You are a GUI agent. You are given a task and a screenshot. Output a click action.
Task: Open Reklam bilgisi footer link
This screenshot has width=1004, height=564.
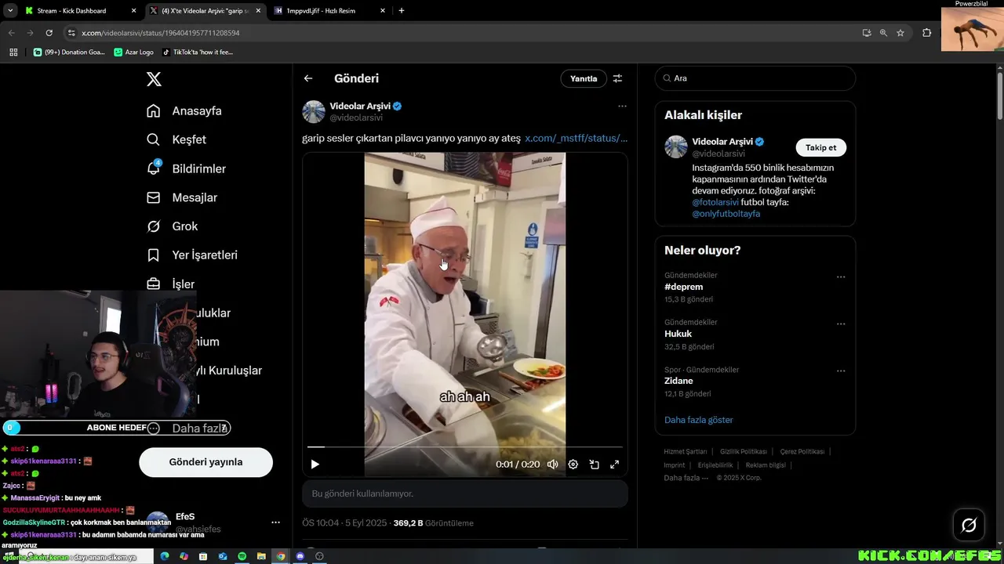tap(766, 465)
